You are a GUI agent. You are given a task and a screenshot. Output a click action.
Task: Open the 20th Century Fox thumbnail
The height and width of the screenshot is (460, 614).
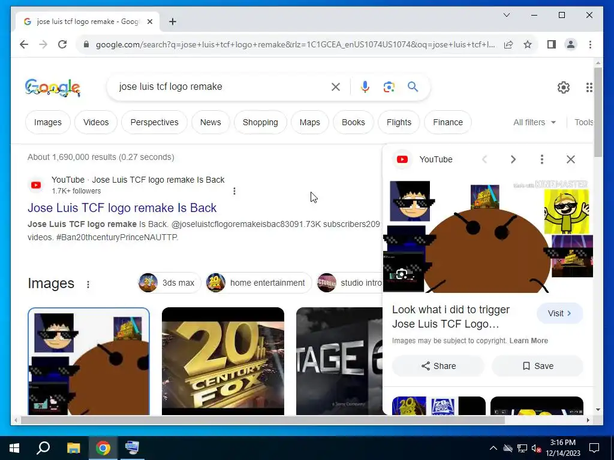223,361
